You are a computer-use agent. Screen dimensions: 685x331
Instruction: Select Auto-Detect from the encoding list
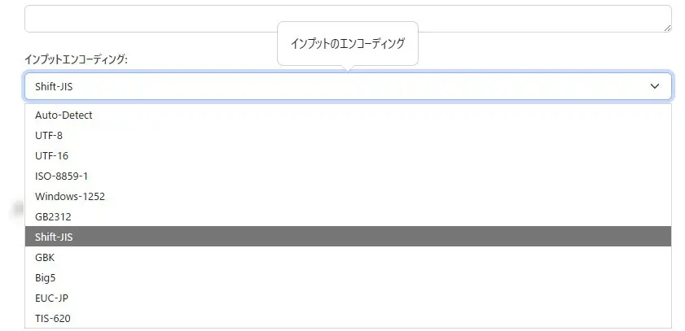(x=64, y=115)
